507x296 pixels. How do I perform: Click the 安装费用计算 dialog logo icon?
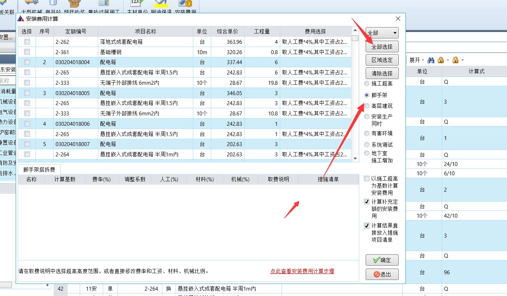[x=21, y=19]
